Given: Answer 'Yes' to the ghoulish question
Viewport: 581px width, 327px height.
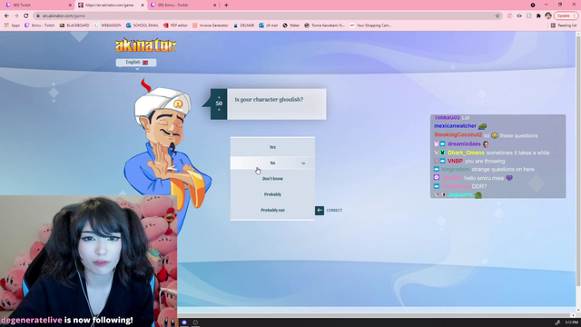Looking at the screenshot, I should point(272,147).
